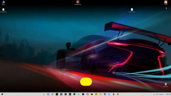Viewport: 171px width, 96px height.
Task: Open the FiveM icon in the taskbar
Action: click(100, 94)
